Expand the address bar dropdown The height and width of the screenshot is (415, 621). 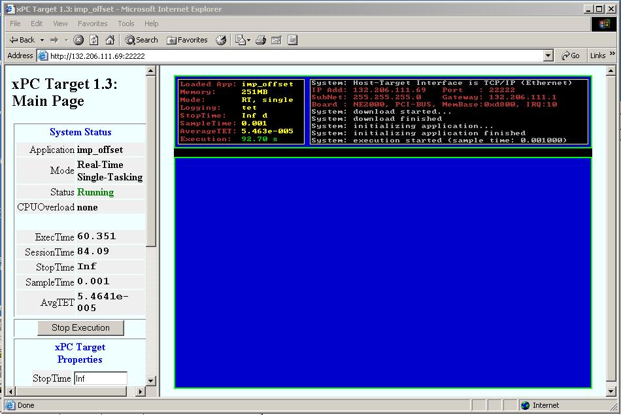pos(548,56)
